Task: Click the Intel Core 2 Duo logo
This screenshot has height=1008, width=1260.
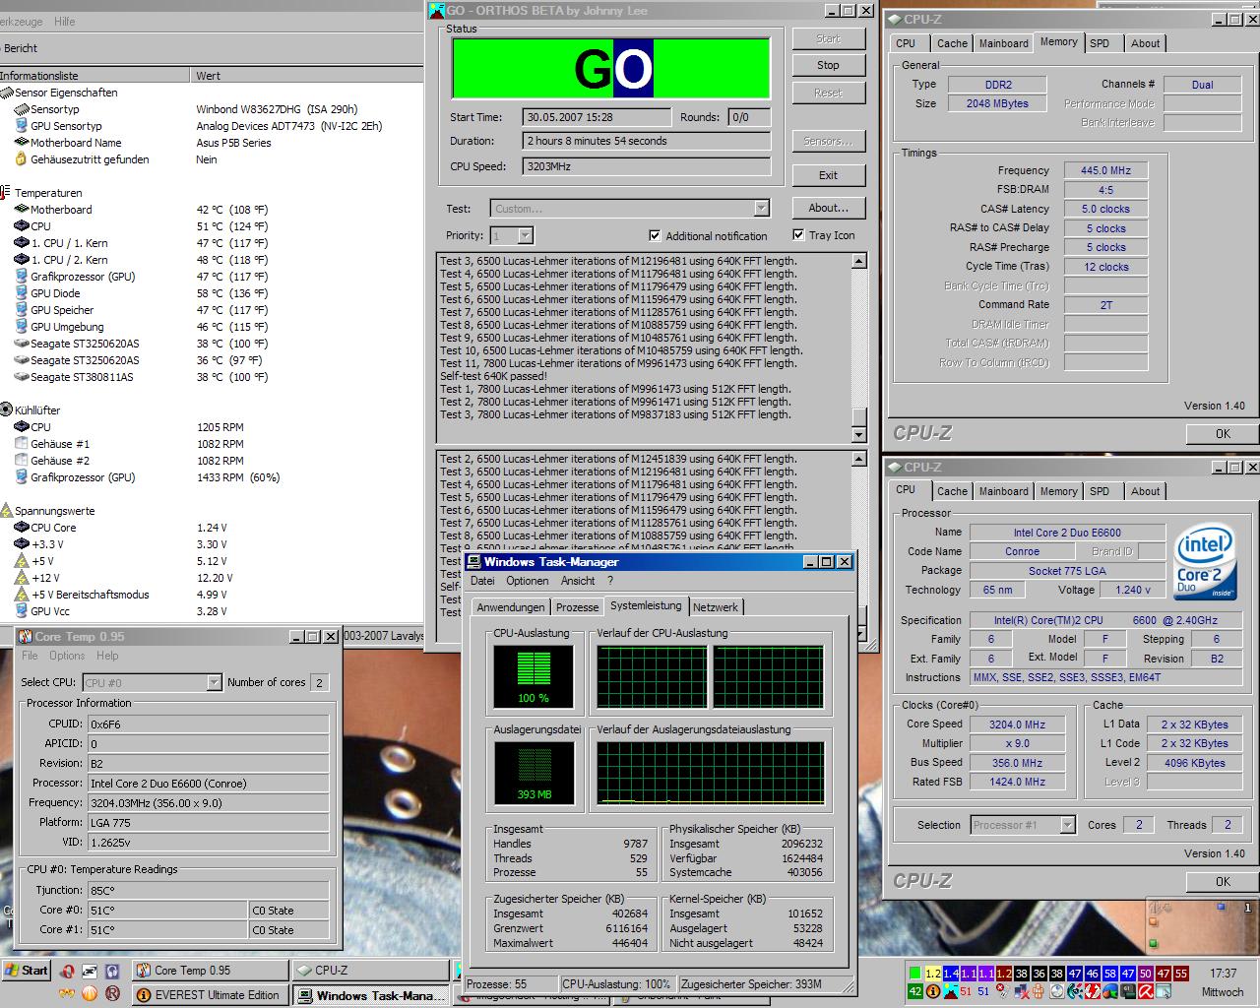Action: [x=1206, y=561]
